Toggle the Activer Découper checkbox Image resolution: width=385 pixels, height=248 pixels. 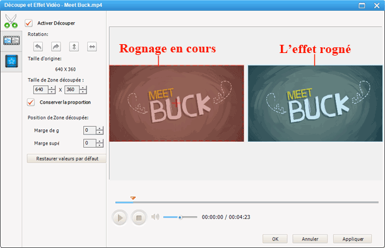click(x=29, y=23)
